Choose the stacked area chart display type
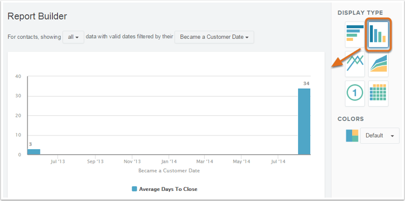This screenshot has height=201, width=405. 378,64
